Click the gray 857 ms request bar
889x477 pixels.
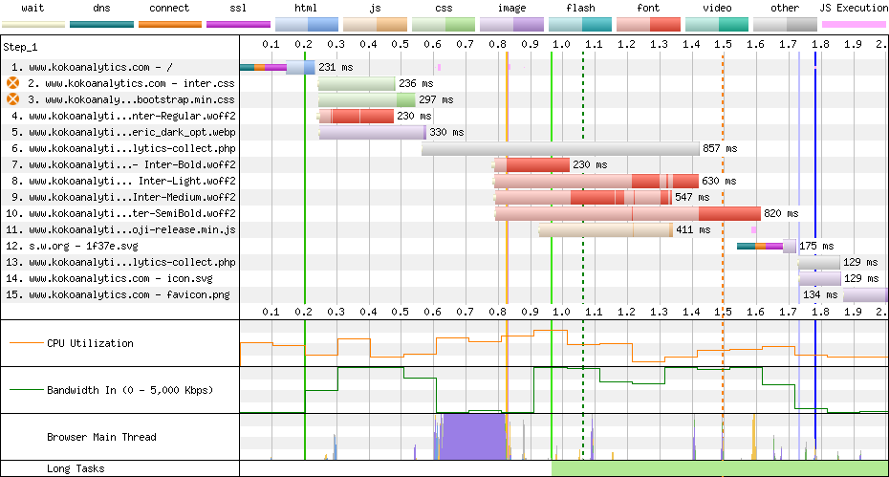tap(561, 148)
